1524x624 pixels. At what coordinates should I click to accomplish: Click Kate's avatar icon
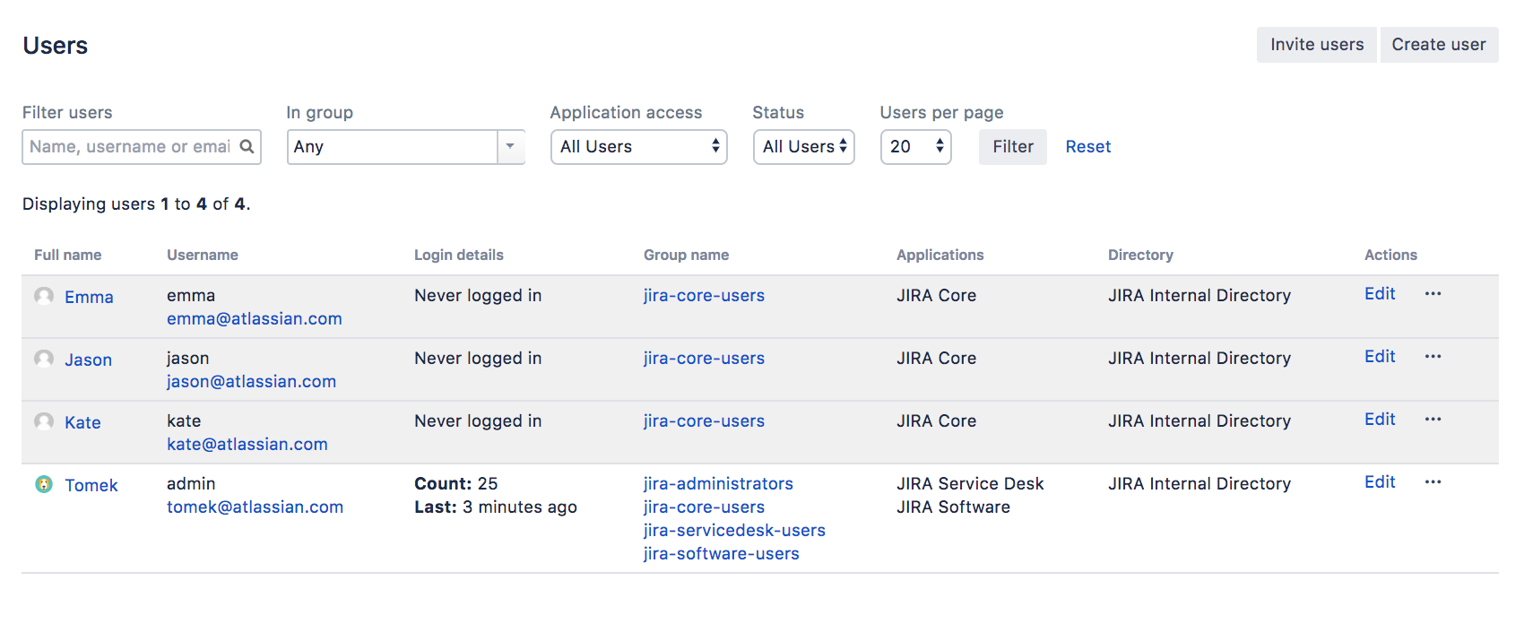tap(44, 421)
